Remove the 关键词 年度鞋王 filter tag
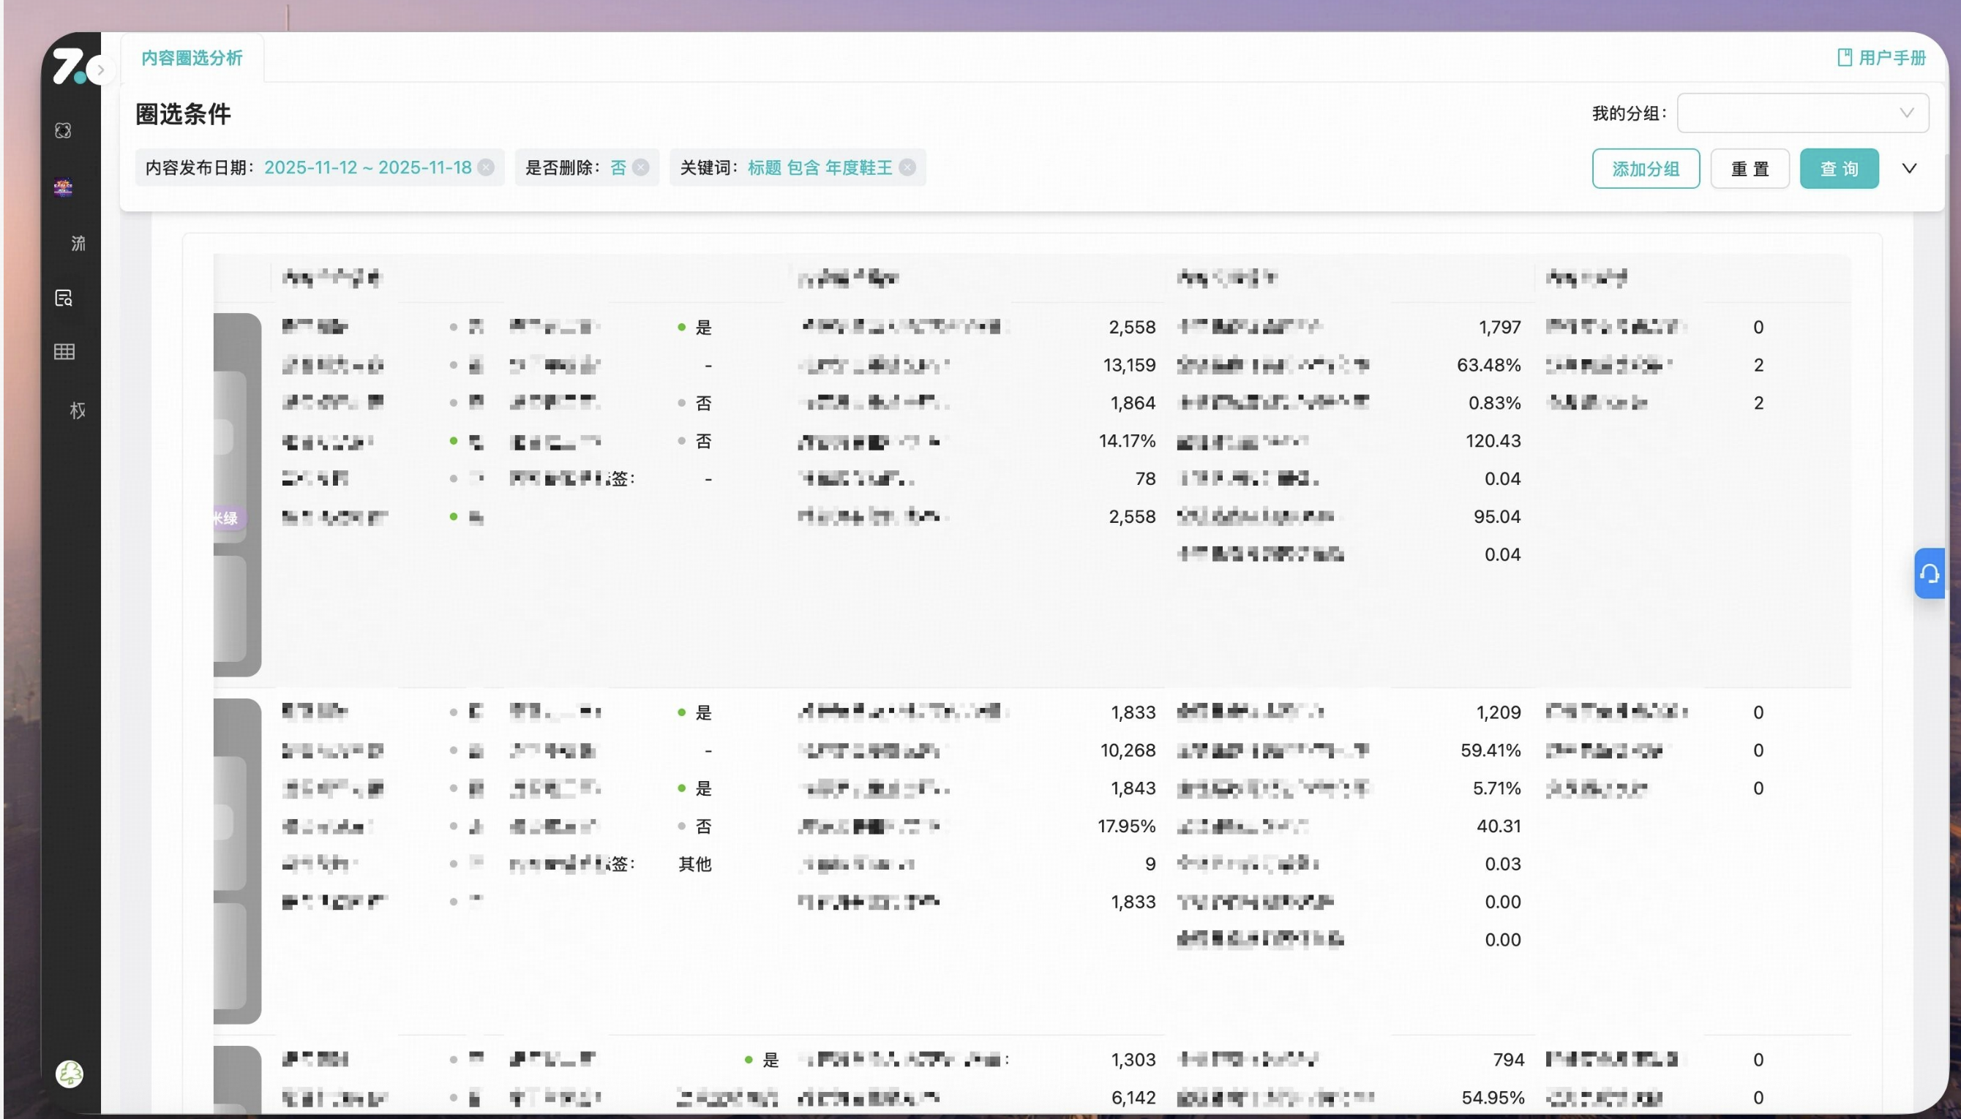Image resolution: width=1961 pixels, height=1119 pixels. click(x=908, y=167)
